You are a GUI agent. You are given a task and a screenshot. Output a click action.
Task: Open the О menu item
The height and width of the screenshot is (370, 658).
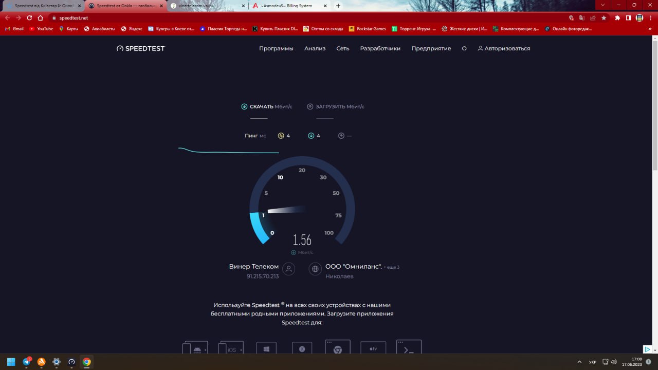click(464, 48)
